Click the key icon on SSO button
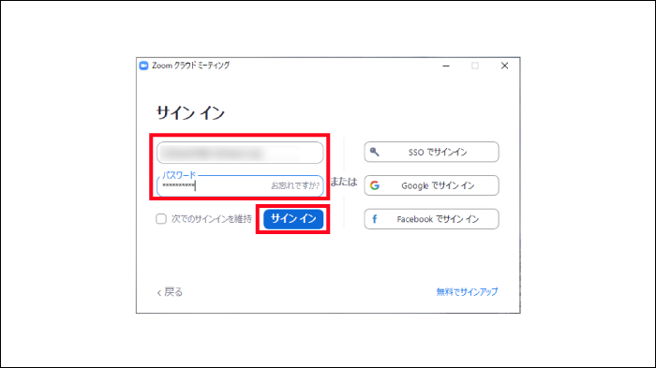Screen dimensions: 656x368 click(x=375, y=152)
